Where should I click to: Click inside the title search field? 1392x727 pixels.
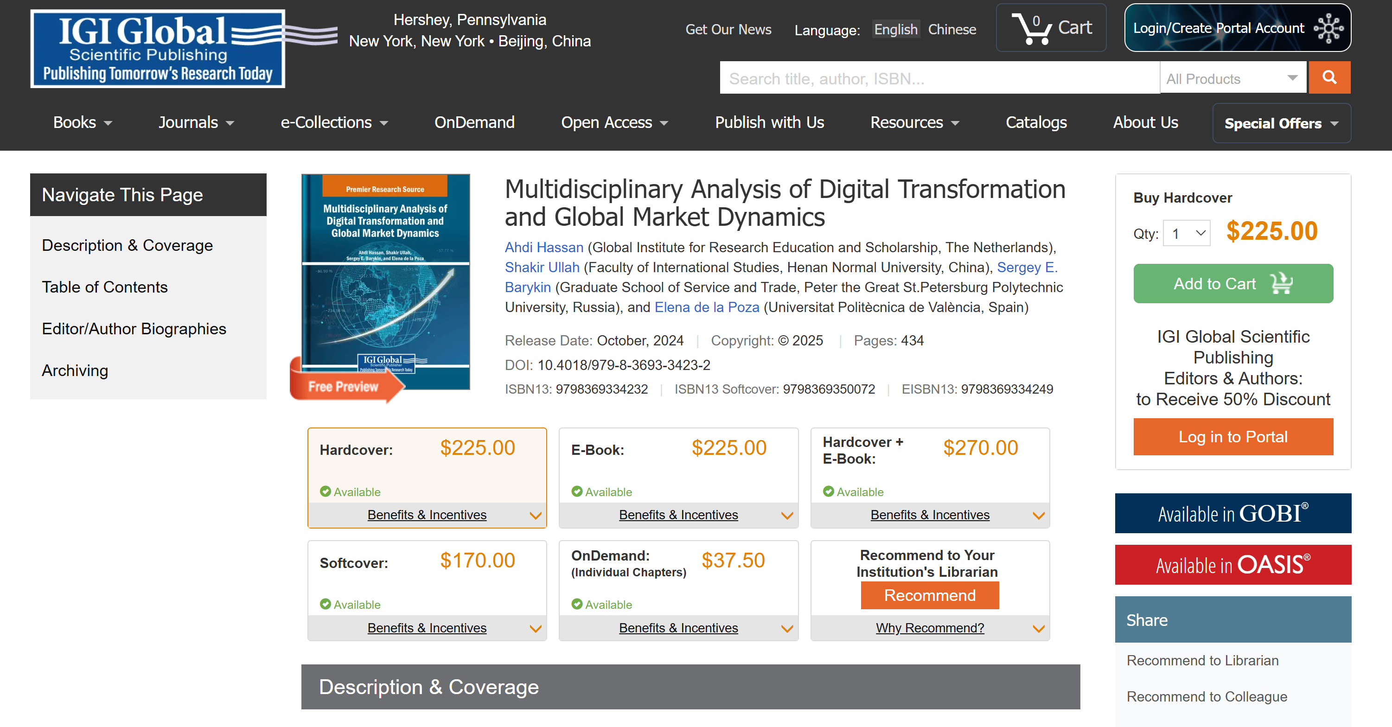pos(919,78)
